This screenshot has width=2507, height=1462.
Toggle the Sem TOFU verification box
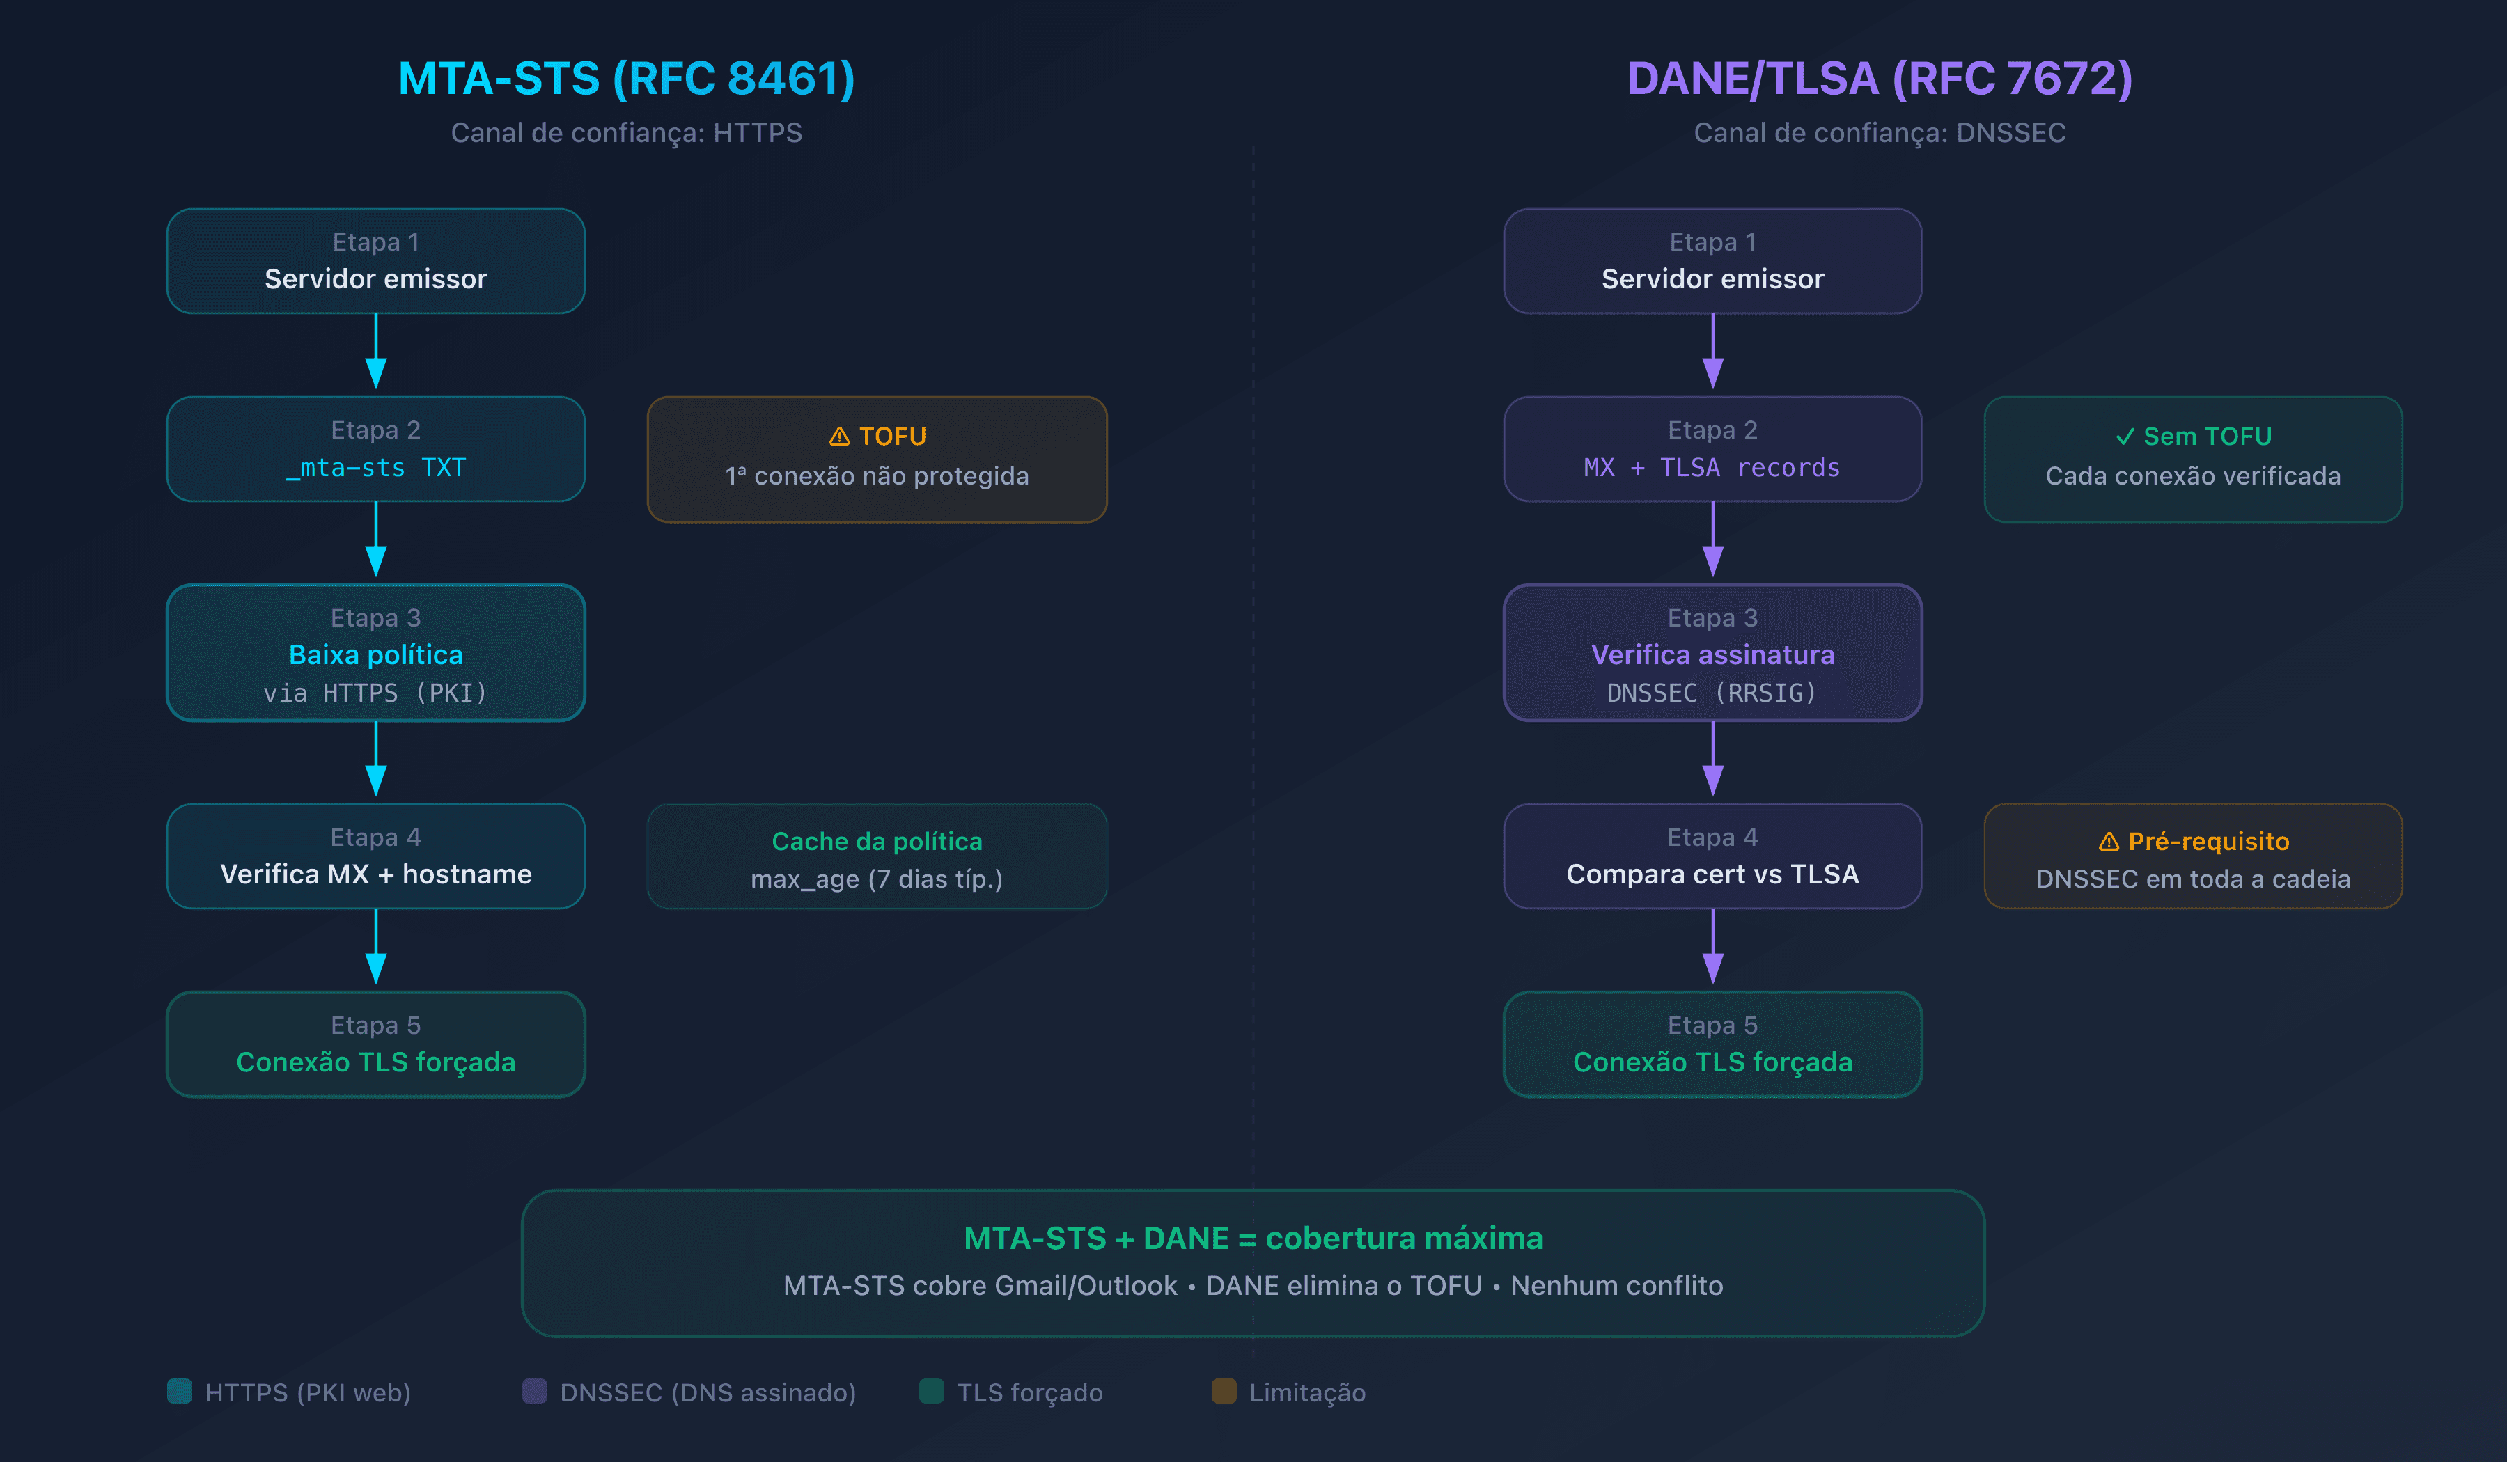coord(2194,457)
